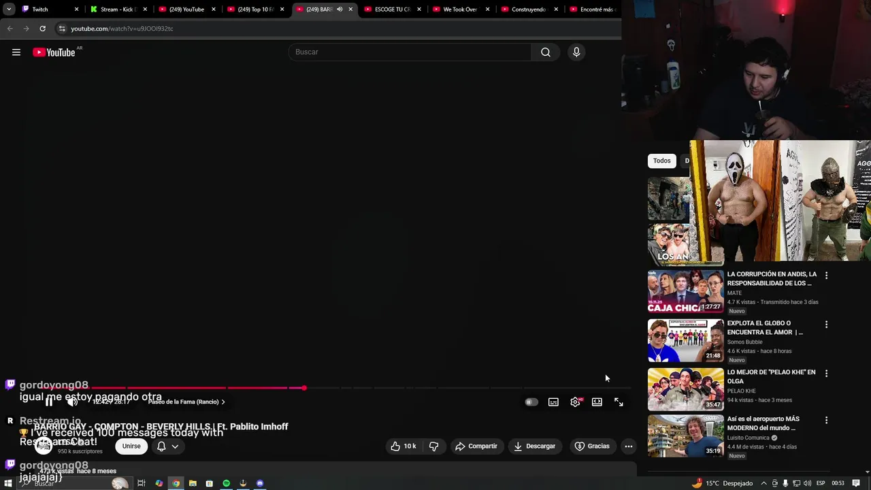Screen dimensions: 871x490
Task: Click the URL in the address bar
Action: [x=122, y=29]
